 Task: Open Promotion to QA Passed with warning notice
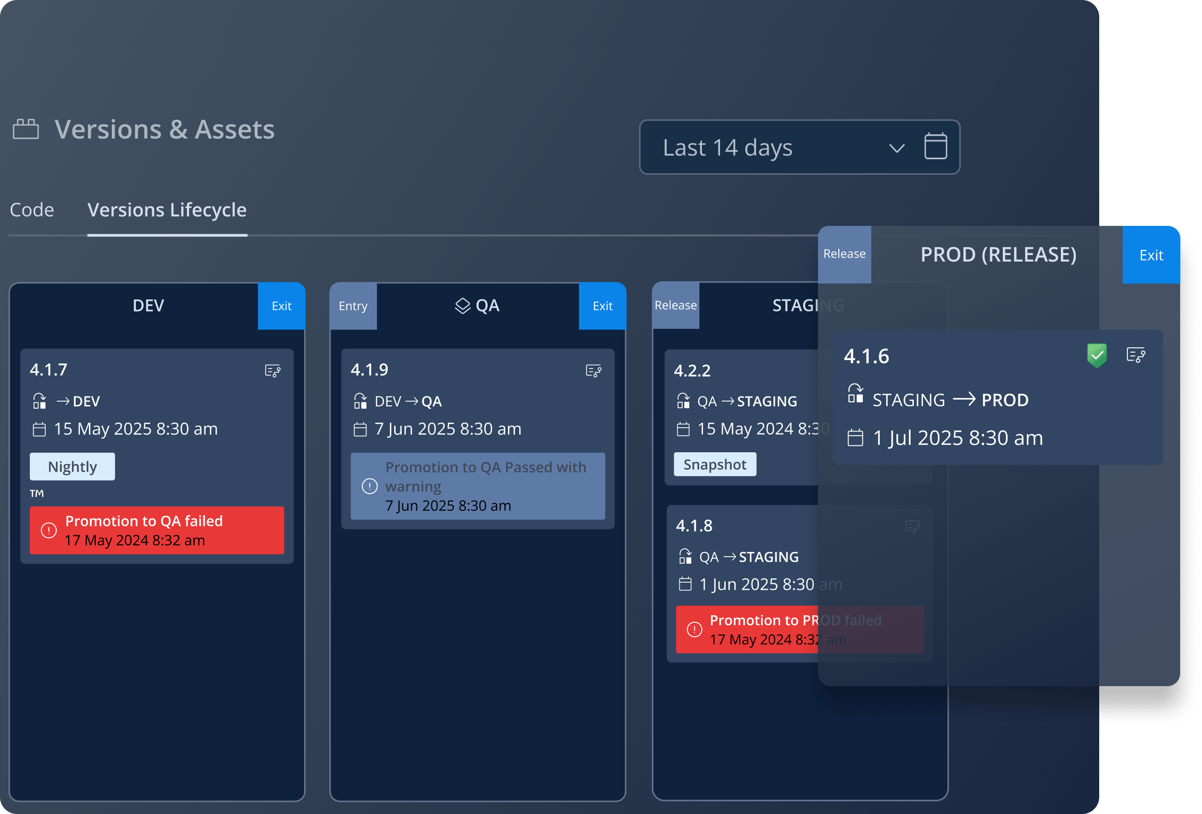point(477,486)
